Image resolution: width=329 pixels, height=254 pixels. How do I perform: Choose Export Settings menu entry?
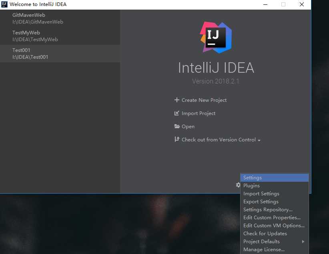[275, 201]
